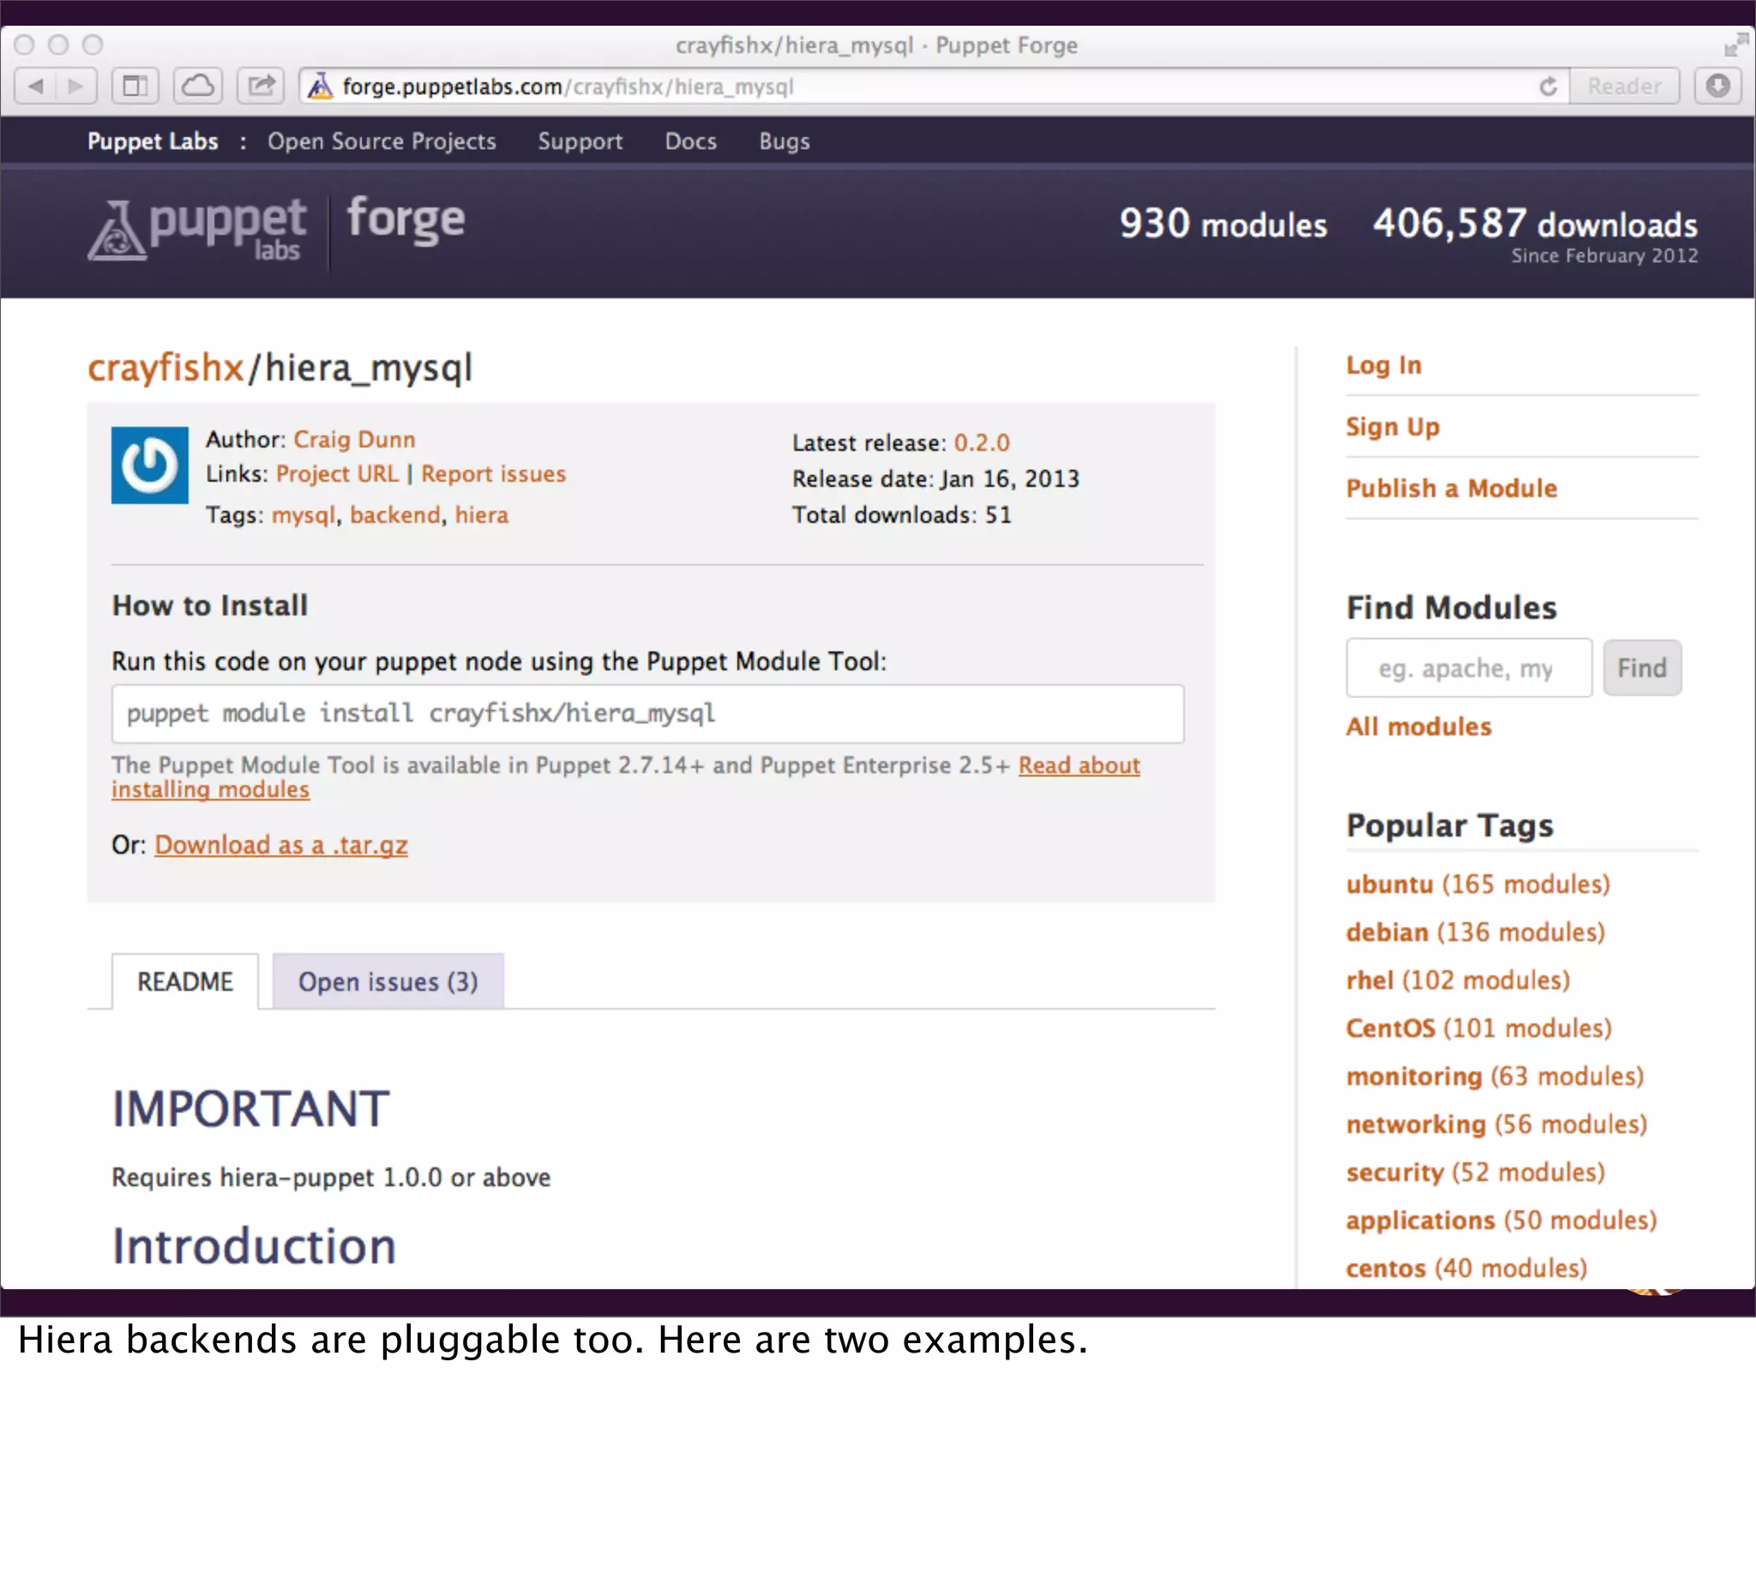Click the Introduction heading in the README
Screen dimensions: 1756x1584
pyautogui.click(x=254, y=1245)
